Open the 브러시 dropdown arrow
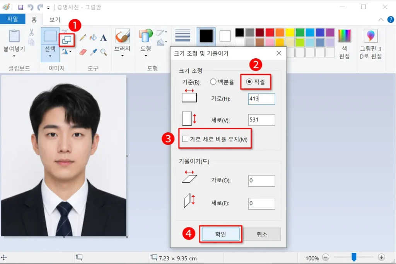The height and width of the screenshot is (264, 396). coord(123,56)
